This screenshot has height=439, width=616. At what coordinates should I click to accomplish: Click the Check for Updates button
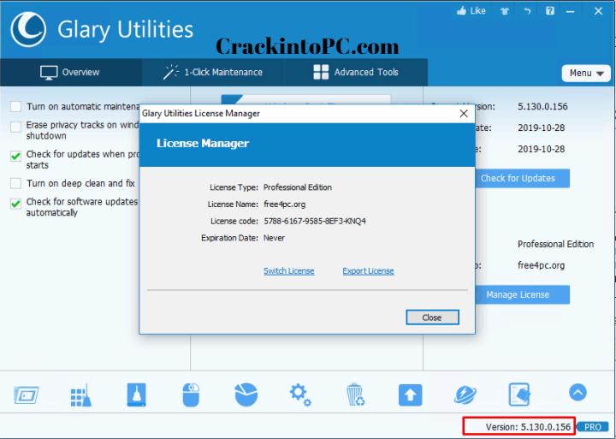[x=522, y=179]
